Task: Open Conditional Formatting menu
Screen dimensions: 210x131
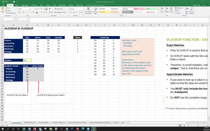Action: [88, 11]
